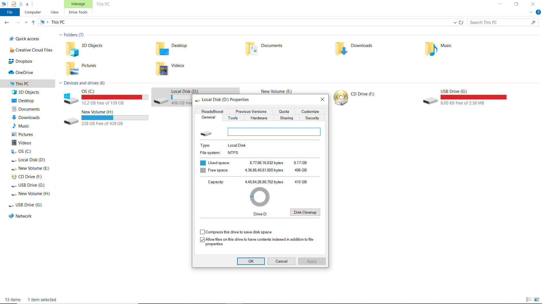Switch to the Security tab
This screenshot has width=542, height=304.
[x=312, y=118]
